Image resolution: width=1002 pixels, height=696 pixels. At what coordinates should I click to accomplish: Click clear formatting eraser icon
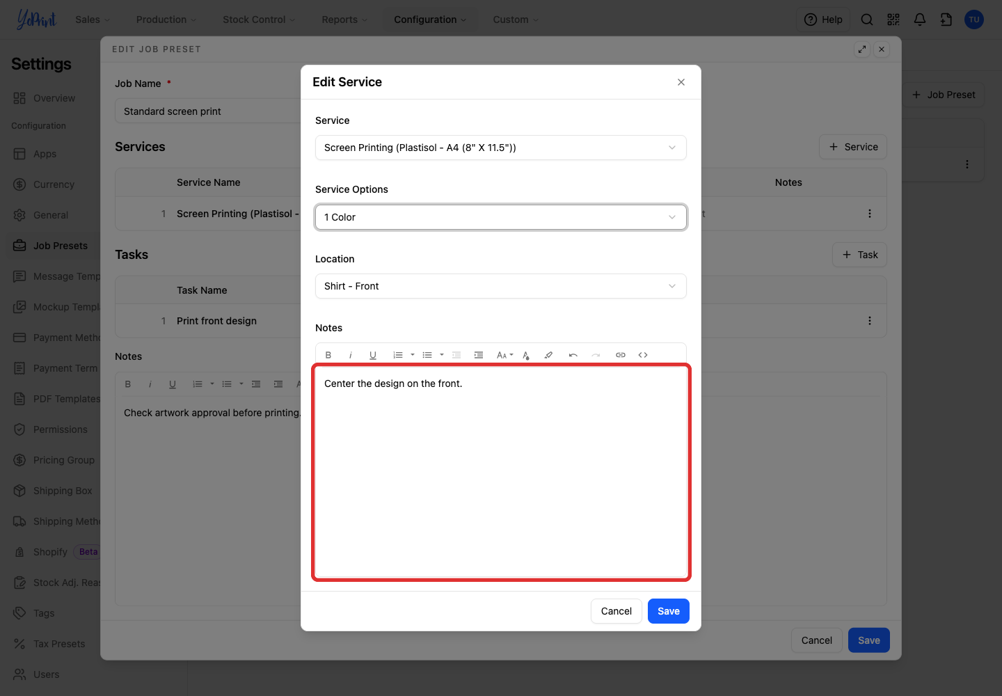[548, 355]
